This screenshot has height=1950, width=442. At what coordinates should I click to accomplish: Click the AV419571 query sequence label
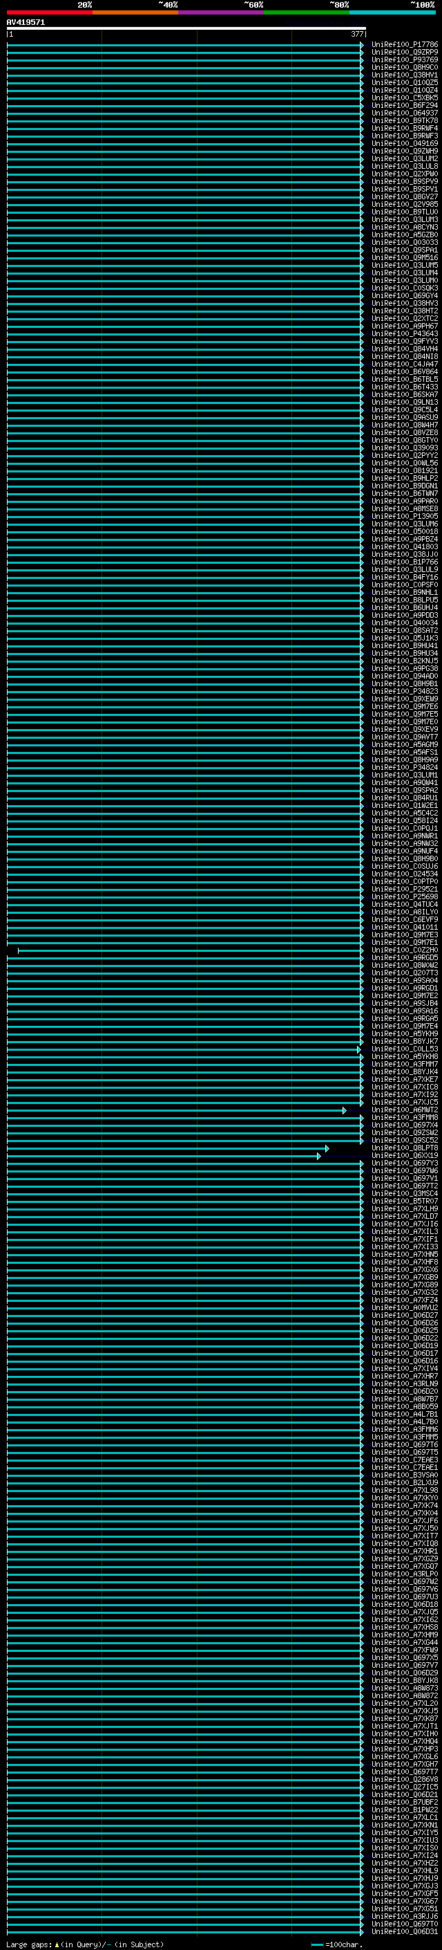(x=26, y=22)
